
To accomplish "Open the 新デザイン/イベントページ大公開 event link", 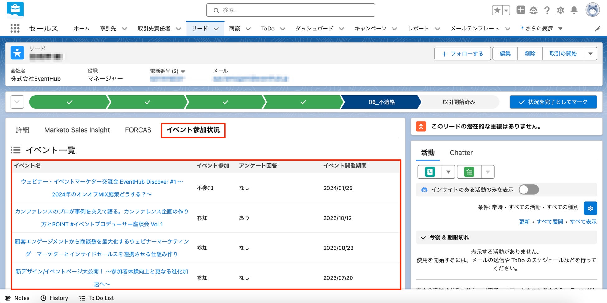I will pos(102,277).
